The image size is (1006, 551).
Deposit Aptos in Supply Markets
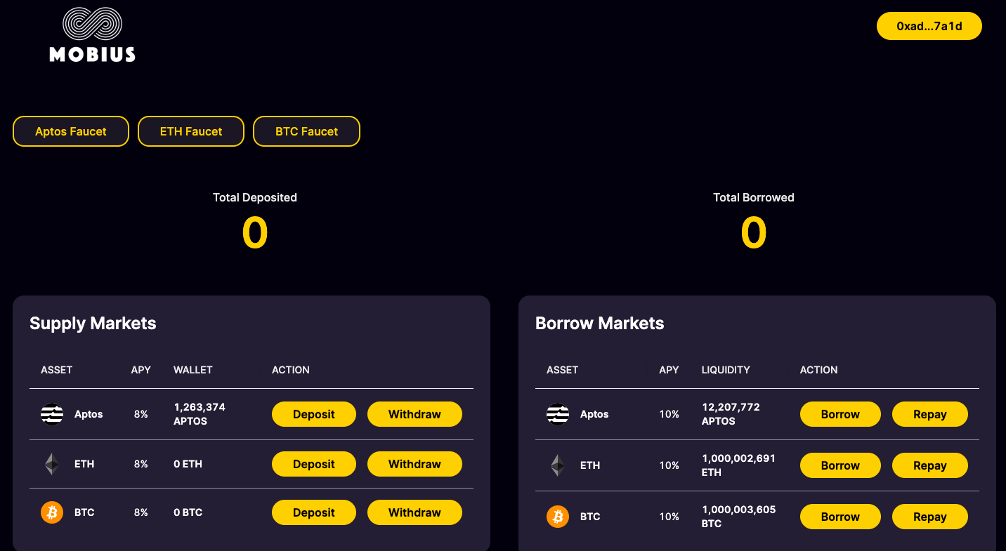(313, 414)
